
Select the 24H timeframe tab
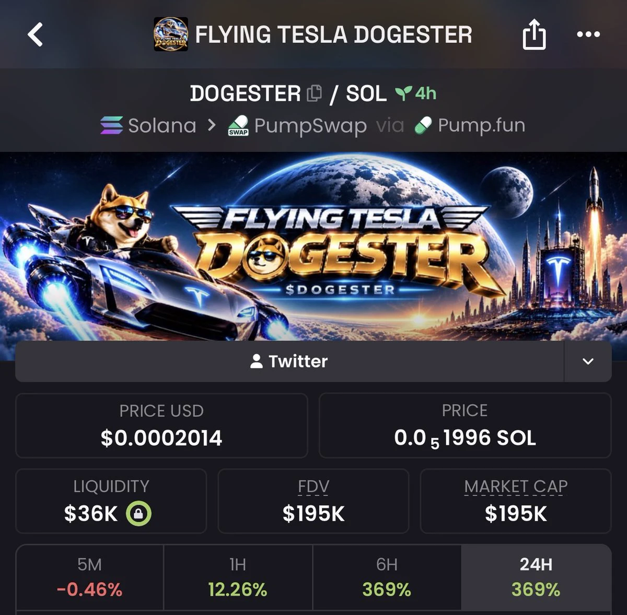(536, 577)
